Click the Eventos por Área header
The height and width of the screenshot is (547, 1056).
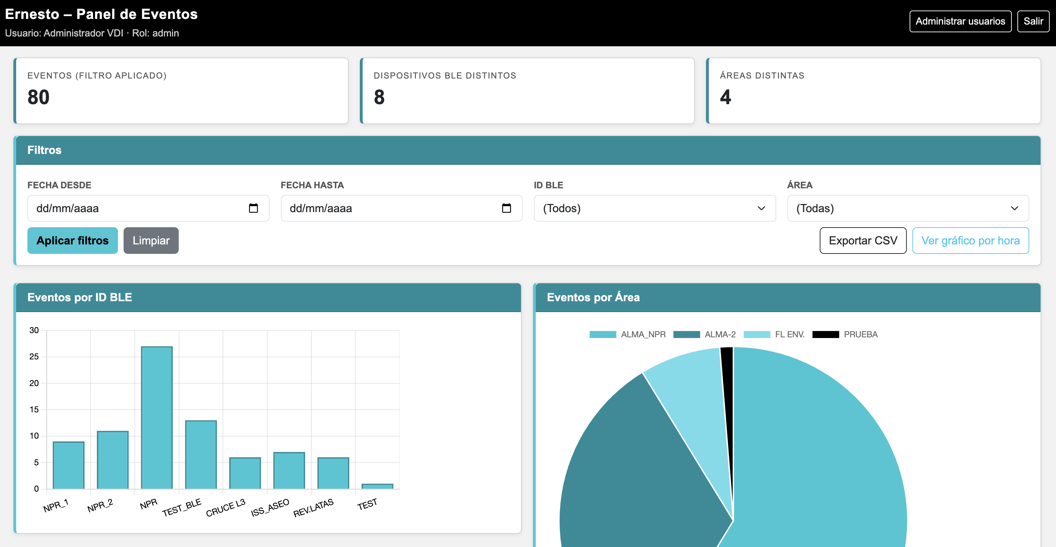point(788,297)
